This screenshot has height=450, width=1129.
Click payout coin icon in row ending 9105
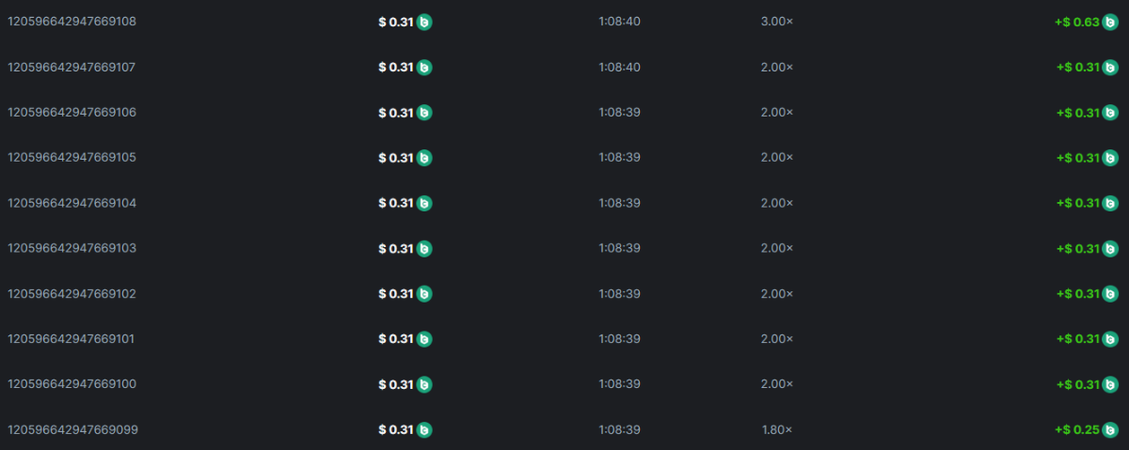1110,158
